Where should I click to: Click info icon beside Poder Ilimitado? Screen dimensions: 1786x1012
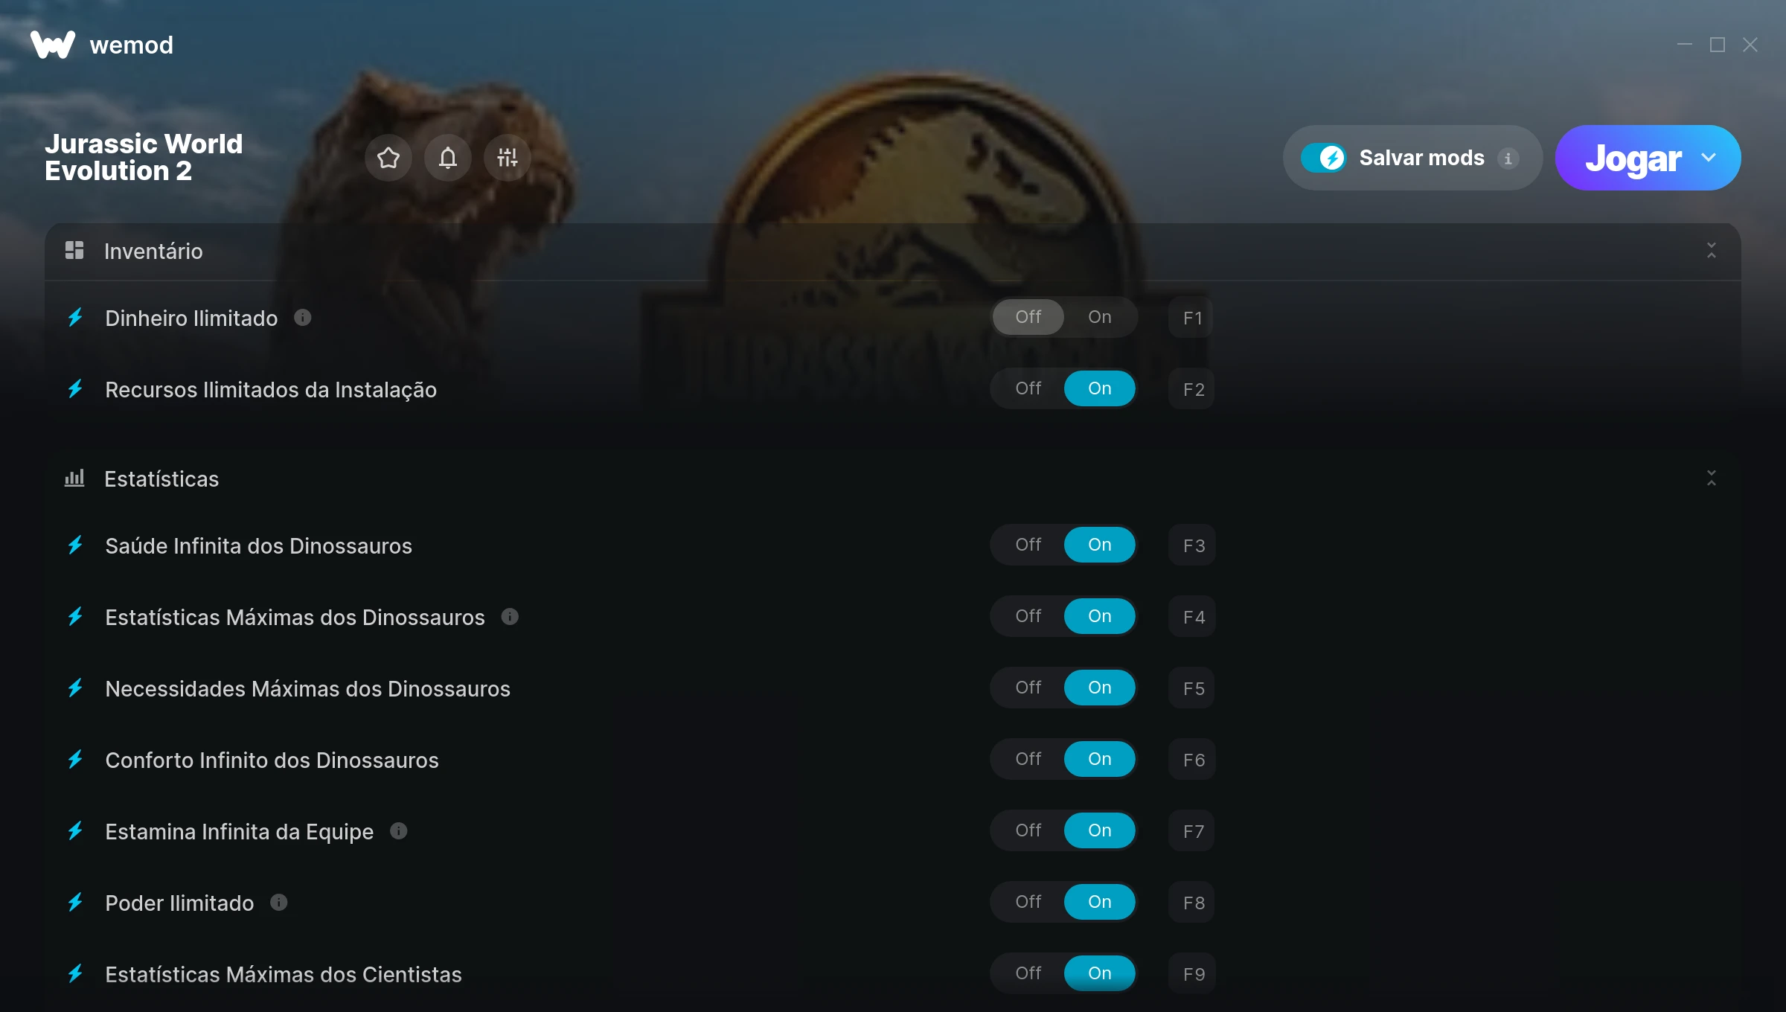click(279, 903)
